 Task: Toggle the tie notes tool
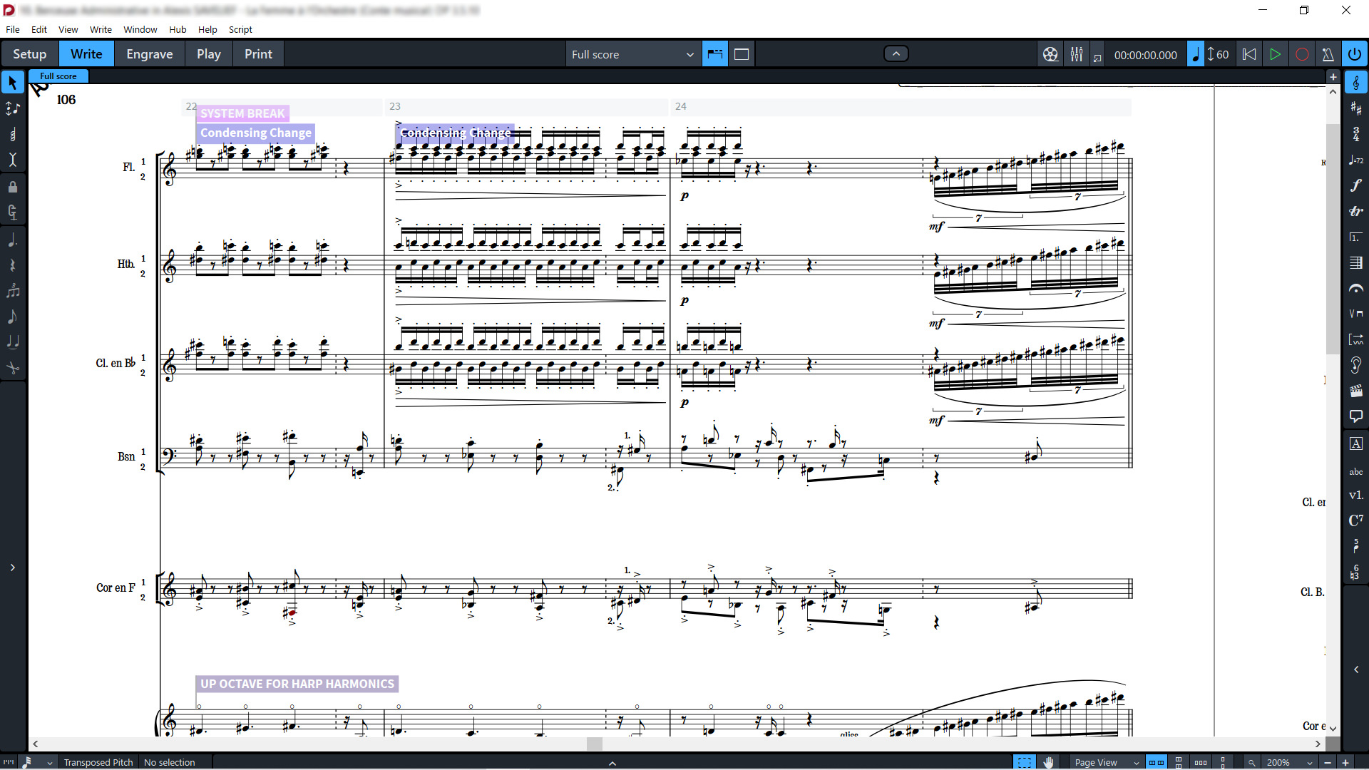(x=12, y=342)
